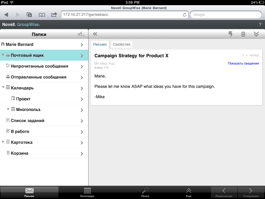
Task: Click sender name Mike Palu
Action: click(107, 64)
